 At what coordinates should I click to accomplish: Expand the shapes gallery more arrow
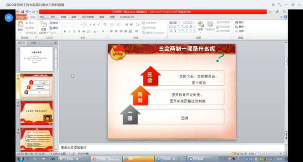(195, 31)
